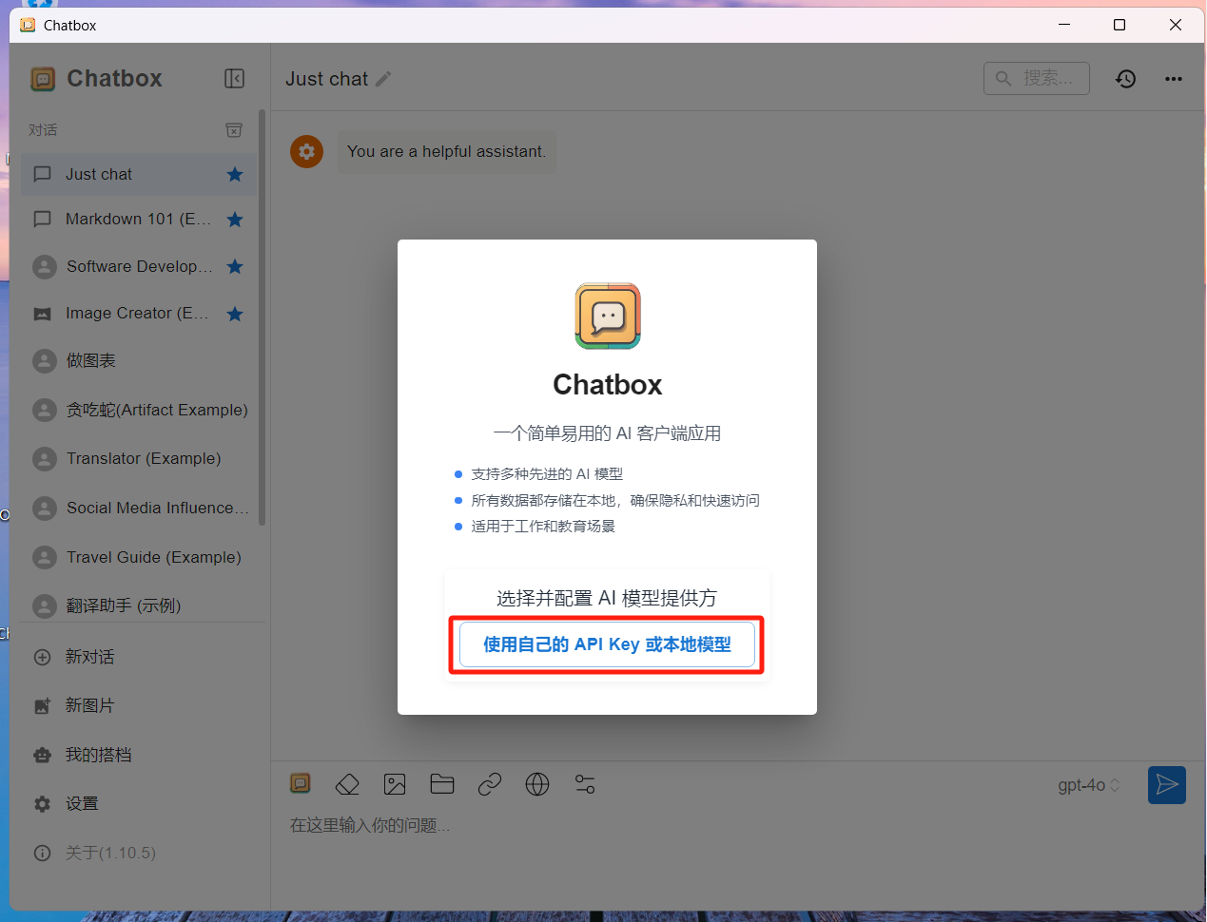This screenshot has width=1207, height=922.
Task: Toggle star on Markdown 101 conversation
Action: 235,220
